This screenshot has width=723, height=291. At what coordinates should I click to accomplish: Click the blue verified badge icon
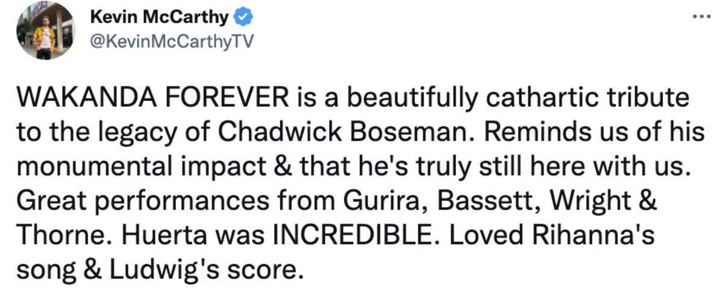click(x=242, y=17)
